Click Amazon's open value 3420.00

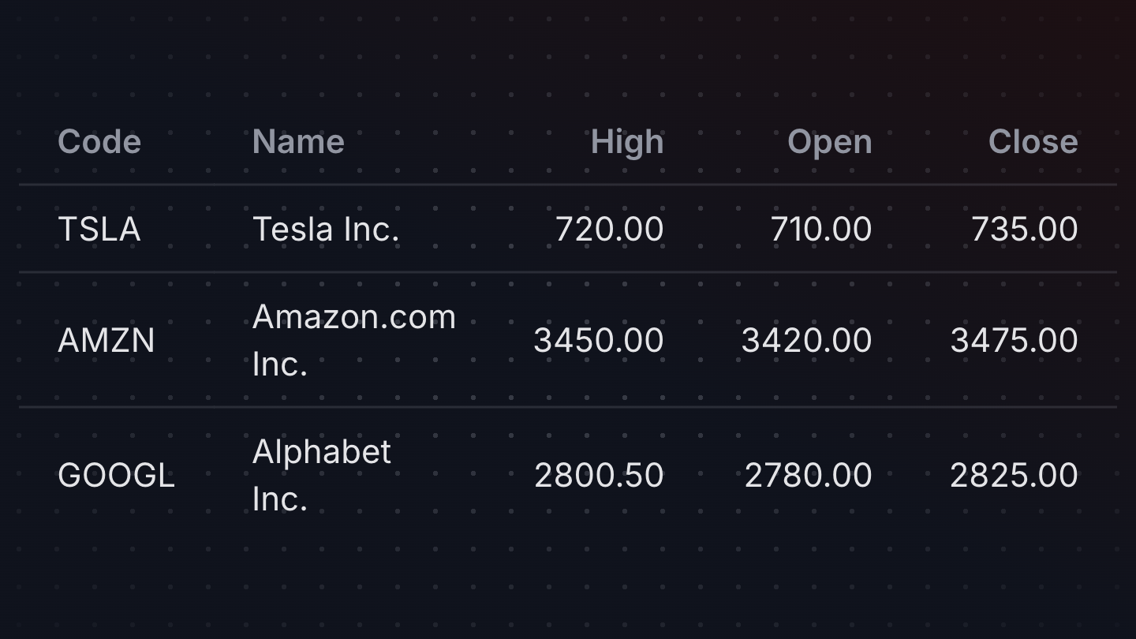[x=806, y=341]
